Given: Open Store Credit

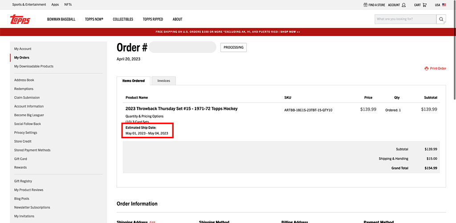Looking at the screenshot, I should (23, 141).
